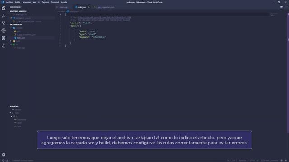This screenshot has width=289, height=162.
Task: Click the indentation spaces status entry
Action: point(243,161)
